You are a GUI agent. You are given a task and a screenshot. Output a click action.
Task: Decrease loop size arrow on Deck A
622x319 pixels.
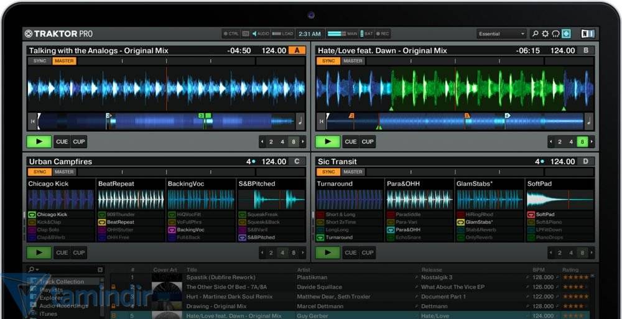(262, 142)
